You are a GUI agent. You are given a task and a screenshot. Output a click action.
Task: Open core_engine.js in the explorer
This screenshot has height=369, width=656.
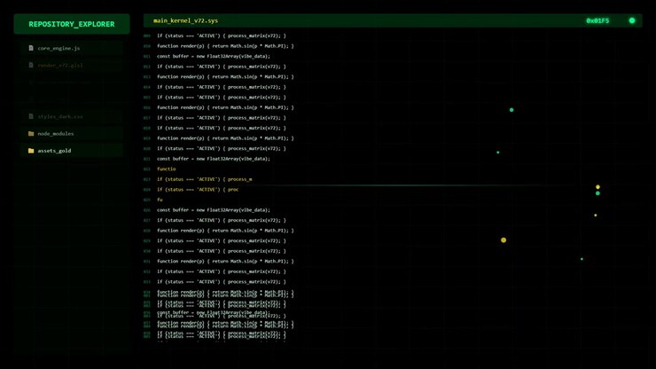pyautogui.click(x=72, y=48)
